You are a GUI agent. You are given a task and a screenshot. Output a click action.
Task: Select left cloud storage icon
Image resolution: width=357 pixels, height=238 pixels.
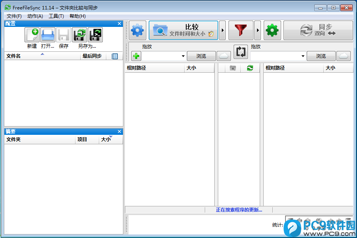224,56
